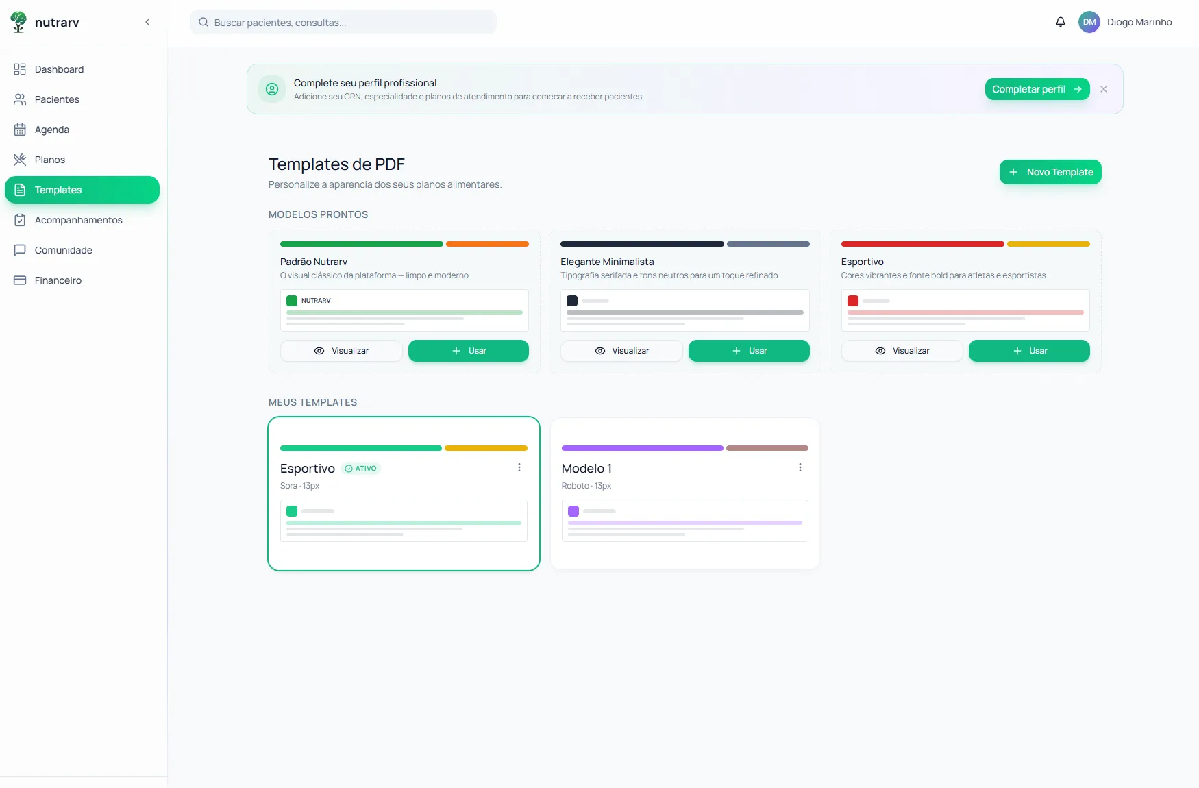Screen dimensions: 1199x788
Task: Open notifications with the bell icon
Action: point(1061,22)
